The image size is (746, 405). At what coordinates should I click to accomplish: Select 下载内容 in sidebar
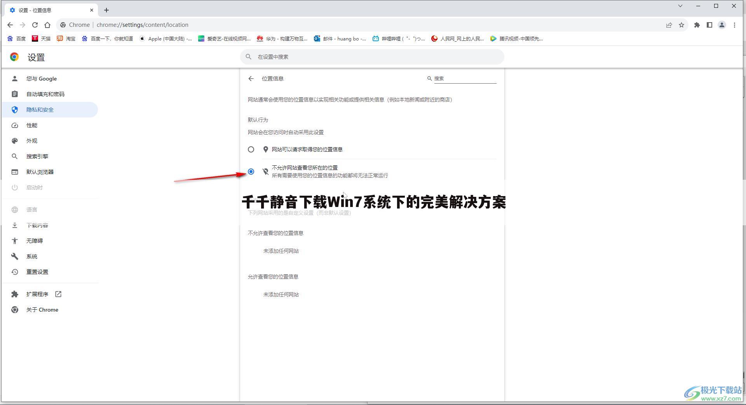click(x=50, y=225)
